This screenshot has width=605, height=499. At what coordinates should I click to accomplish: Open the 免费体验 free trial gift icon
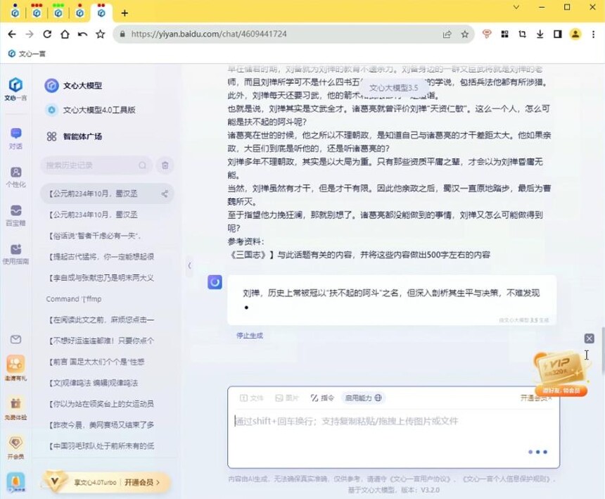click(x=15, y=407)
